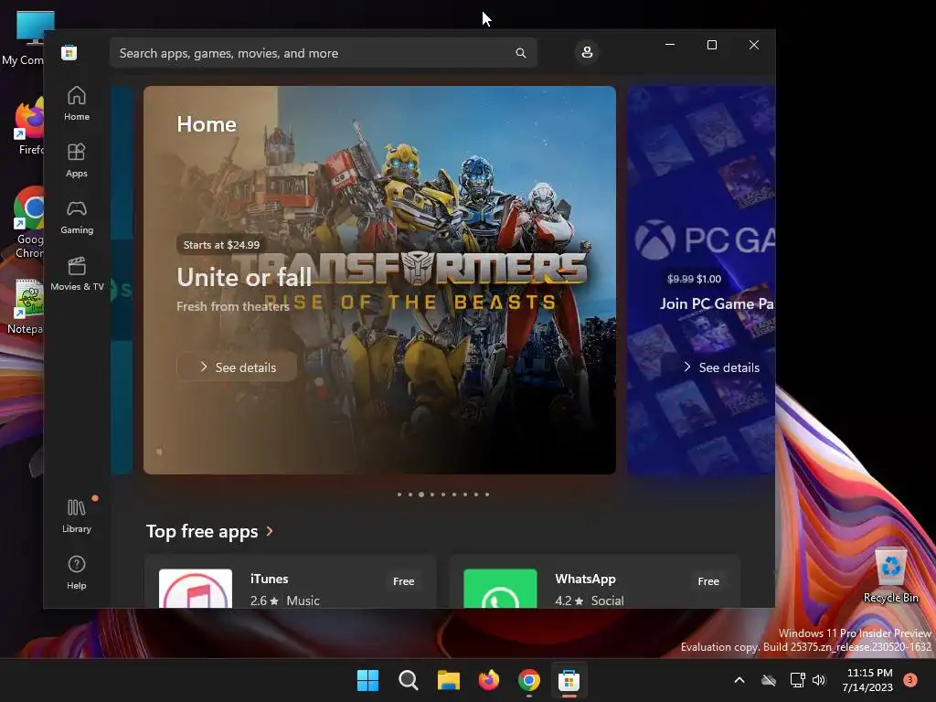Open the clock and date panel

point(868,680)
